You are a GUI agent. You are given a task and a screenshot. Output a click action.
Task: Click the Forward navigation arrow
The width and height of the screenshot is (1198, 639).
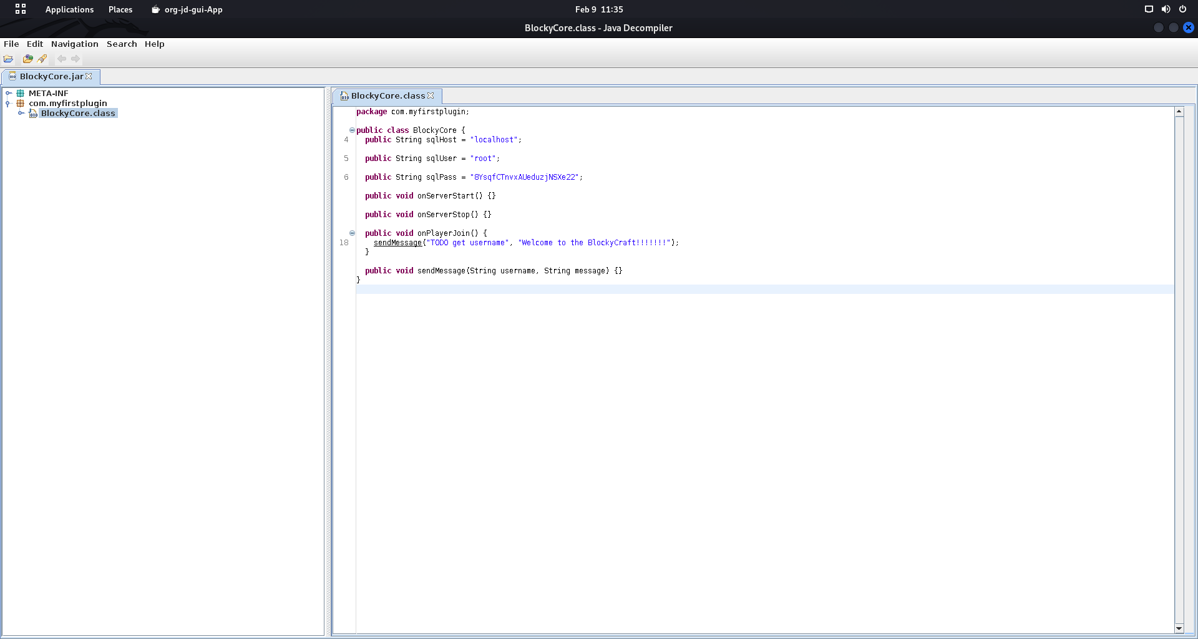tap(75, 59)
